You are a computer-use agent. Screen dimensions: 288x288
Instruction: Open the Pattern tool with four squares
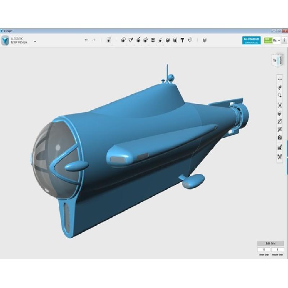pos(153,40)
